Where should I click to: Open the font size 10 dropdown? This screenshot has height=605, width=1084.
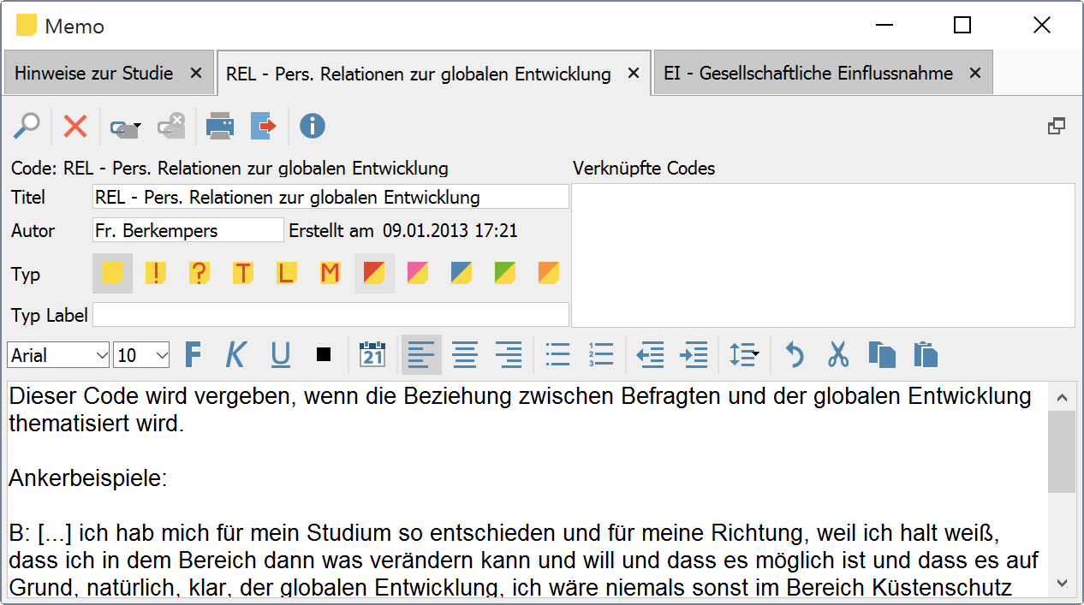click(x=141, y=355)
